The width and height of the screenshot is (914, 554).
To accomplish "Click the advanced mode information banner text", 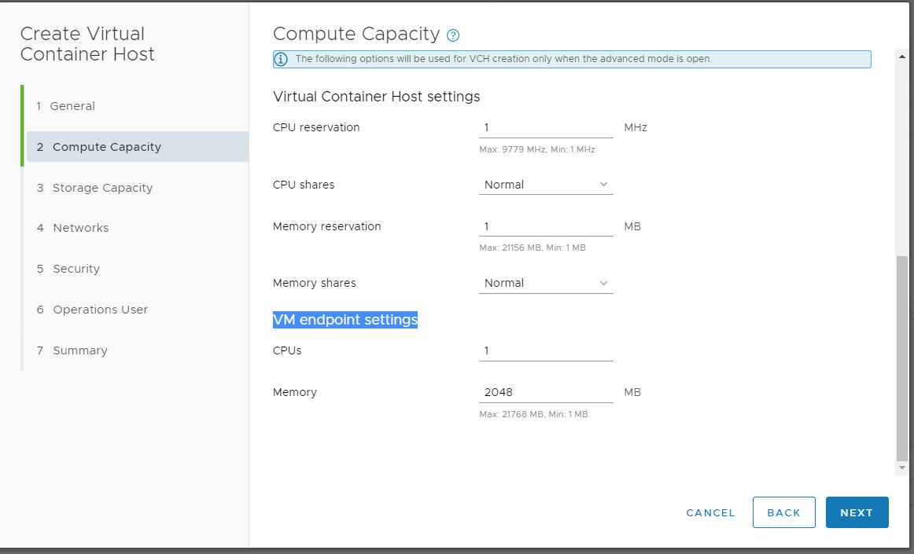I will pyautogui.click(x=503, y=59).
